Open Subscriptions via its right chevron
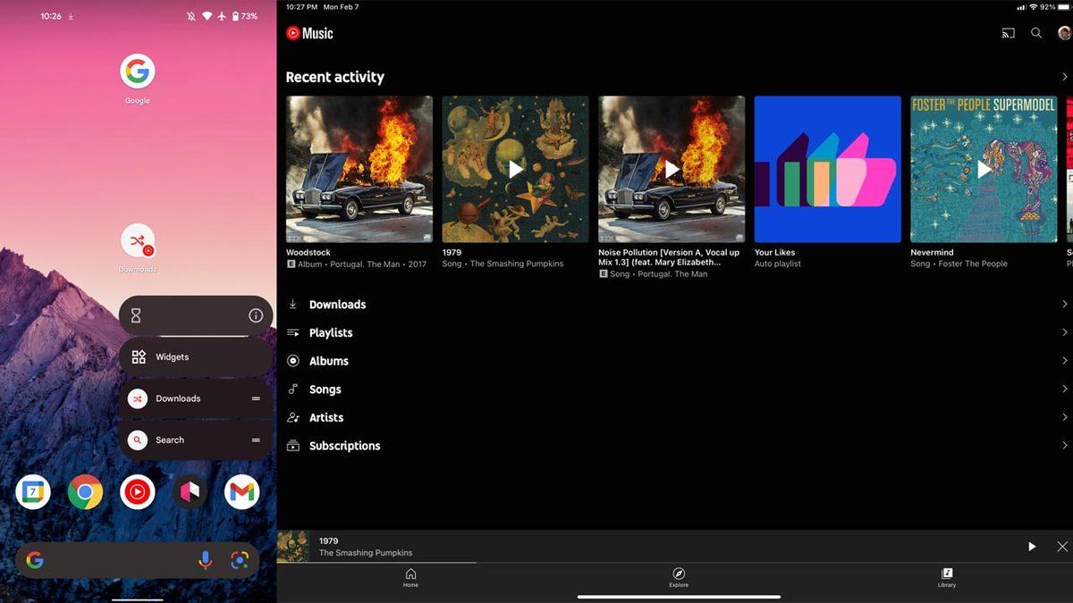Screen dimensions: 1073x603 [x=1064, y=445]
